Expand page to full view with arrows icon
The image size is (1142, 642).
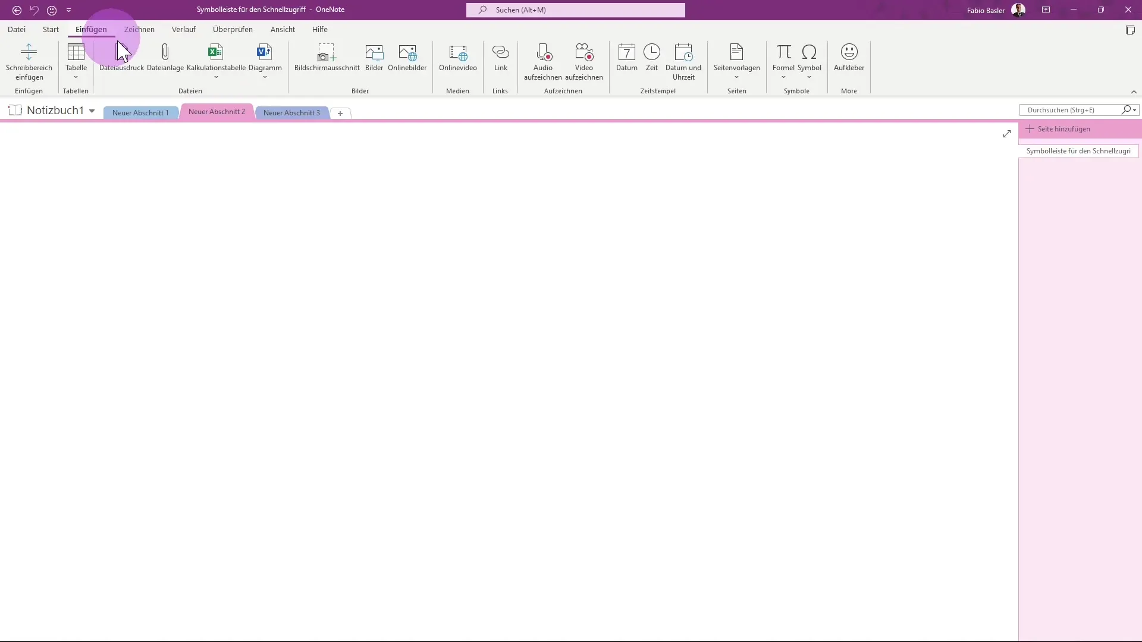coord(1006,134)
